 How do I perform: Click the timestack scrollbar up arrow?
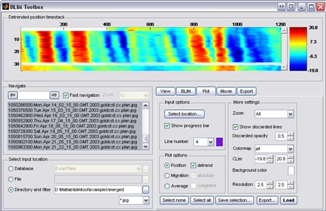tap(284, 30)
